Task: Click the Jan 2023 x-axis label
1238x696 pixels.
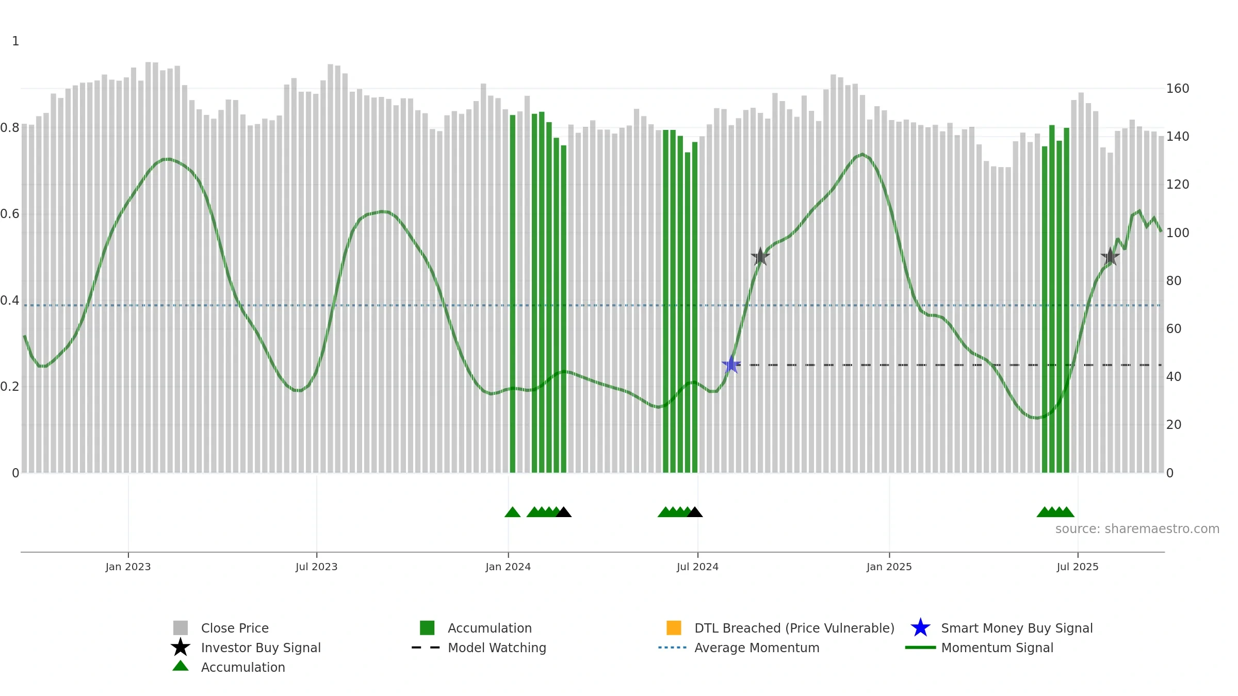Action: (x=128, y=567)
